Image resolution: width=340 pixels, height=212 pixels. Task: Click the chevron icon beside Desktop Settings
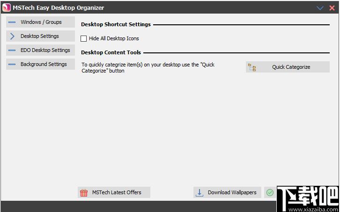12,36
